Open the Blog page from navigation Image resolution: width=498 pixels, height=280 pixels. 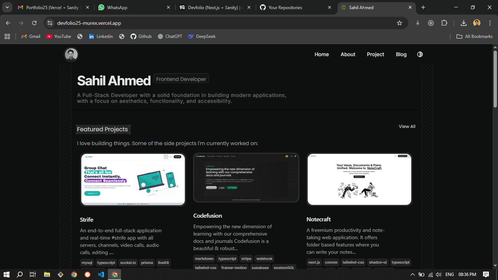click(401, 54)
